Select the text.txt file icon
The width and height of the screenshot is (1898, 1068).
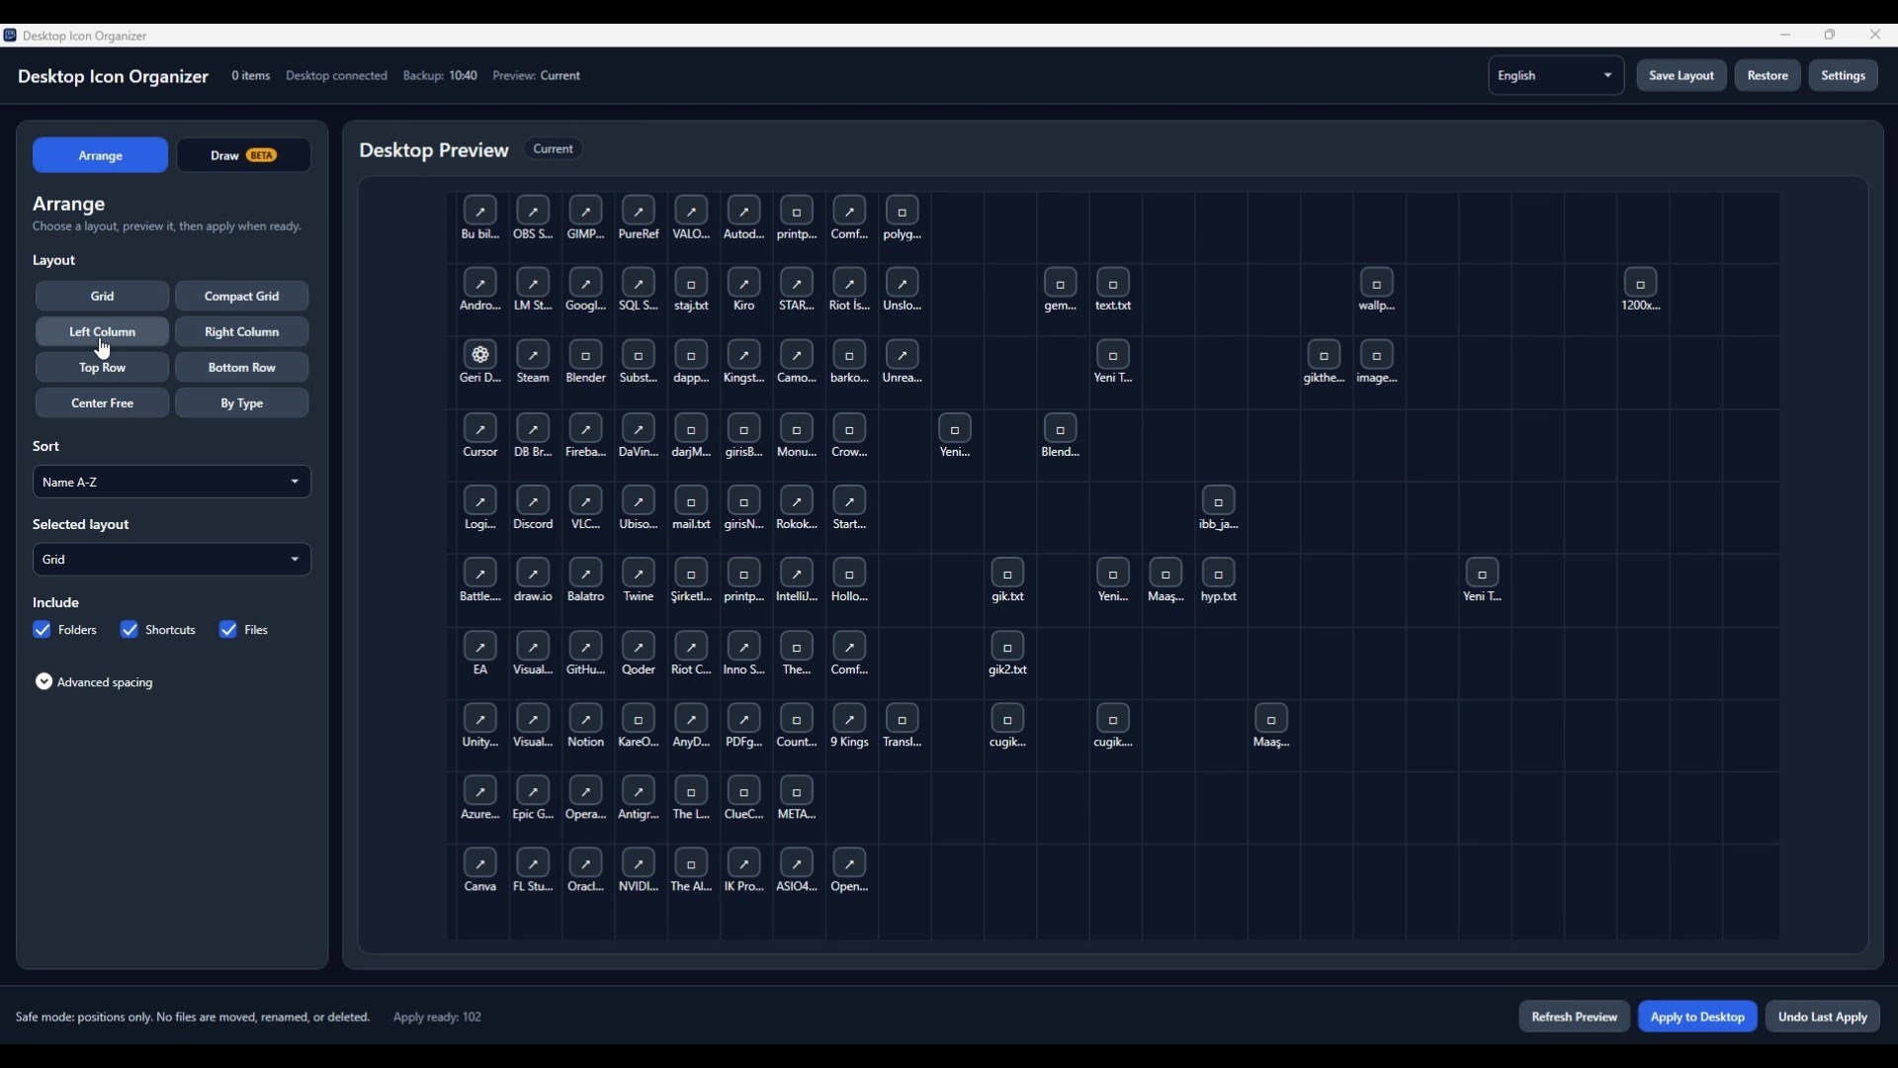(1114, 284)
